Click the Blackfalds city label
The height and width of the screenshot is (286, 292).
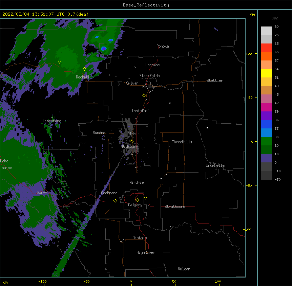[x=149, y=76]
